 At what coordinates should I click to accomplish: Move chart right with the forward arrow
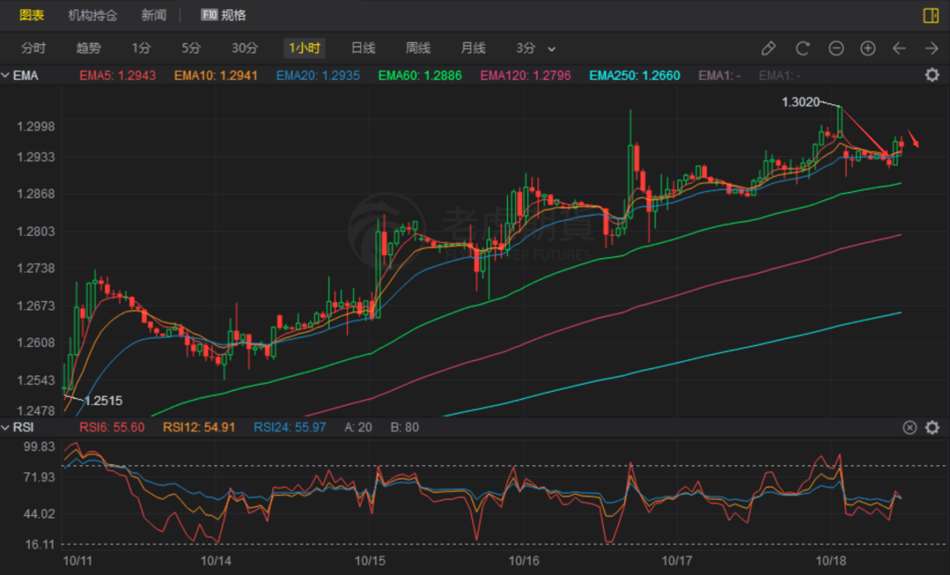(931, 49)
